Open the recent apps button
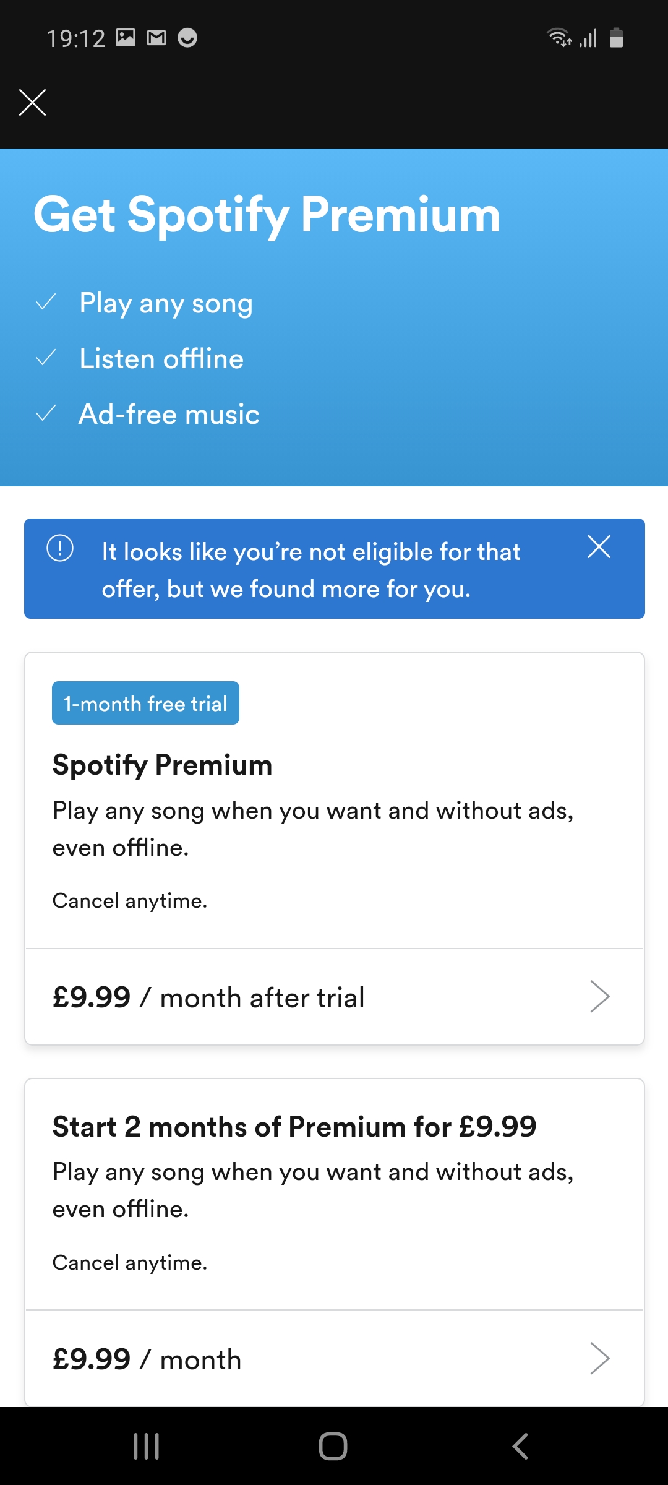Viewport: 668px width, 1485px height. click(x=147, y=1446)
